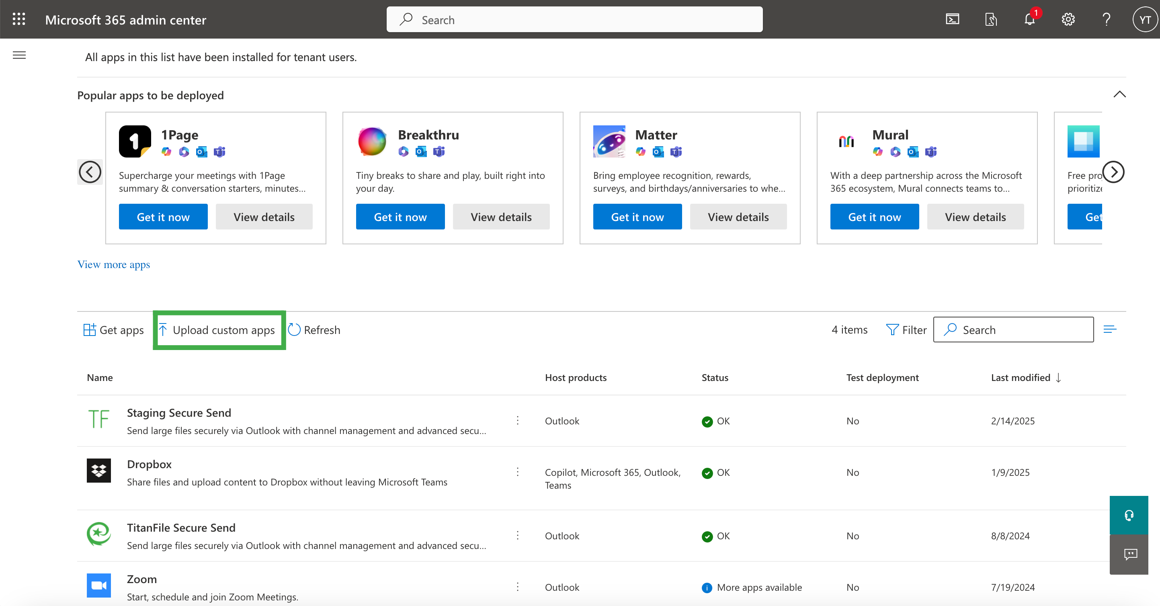Open Dropbox app name
Screen dimensions: 1160x606
[x=149, y=464]
